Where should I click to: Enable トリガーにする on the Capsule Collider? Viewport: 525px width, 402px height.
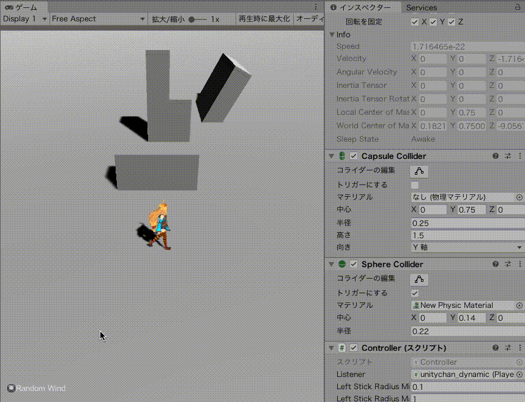[414, 185]
